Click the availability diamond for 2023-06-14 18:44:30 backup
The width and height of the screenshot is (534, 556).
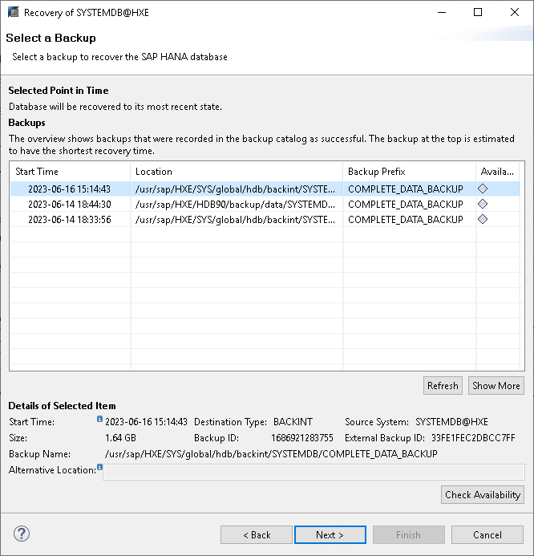click(x=483, y=204)
